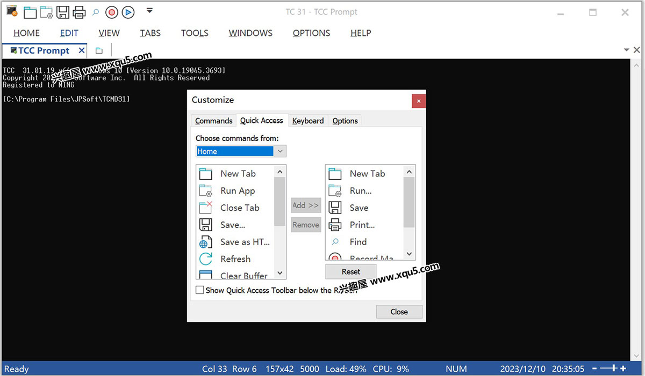Screen dimensions: 645x376
Task: Click the Close button in Customize dialog
Action: coord(399,312)
